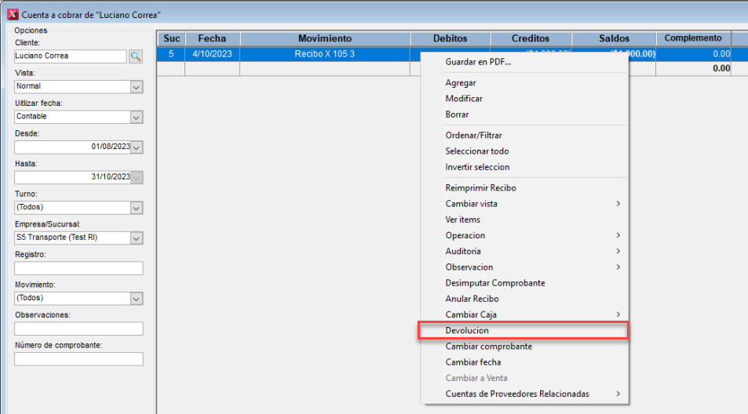This screenshot has height=414, width=748.
Task: Open the Empresa/Sucursal dropdown
Action: click(x=137, y=238)
